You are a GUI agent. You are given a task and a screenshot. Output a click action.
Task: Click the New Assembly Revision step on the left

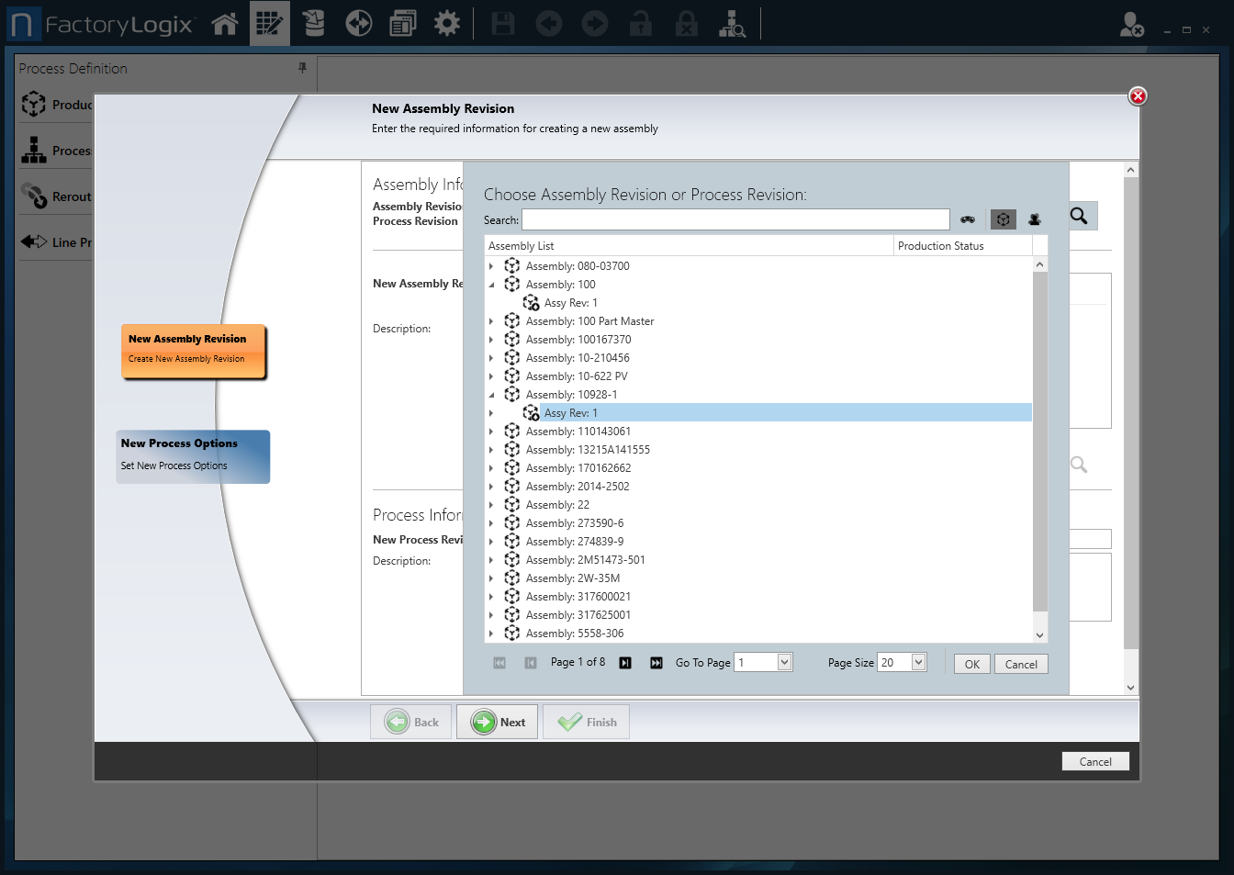coord(193,351)
